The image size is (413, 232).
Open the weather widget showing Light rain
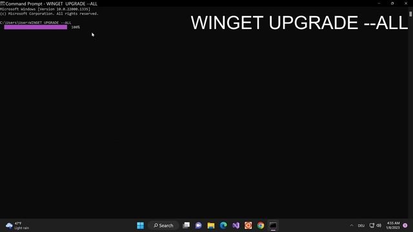(17, 226)
